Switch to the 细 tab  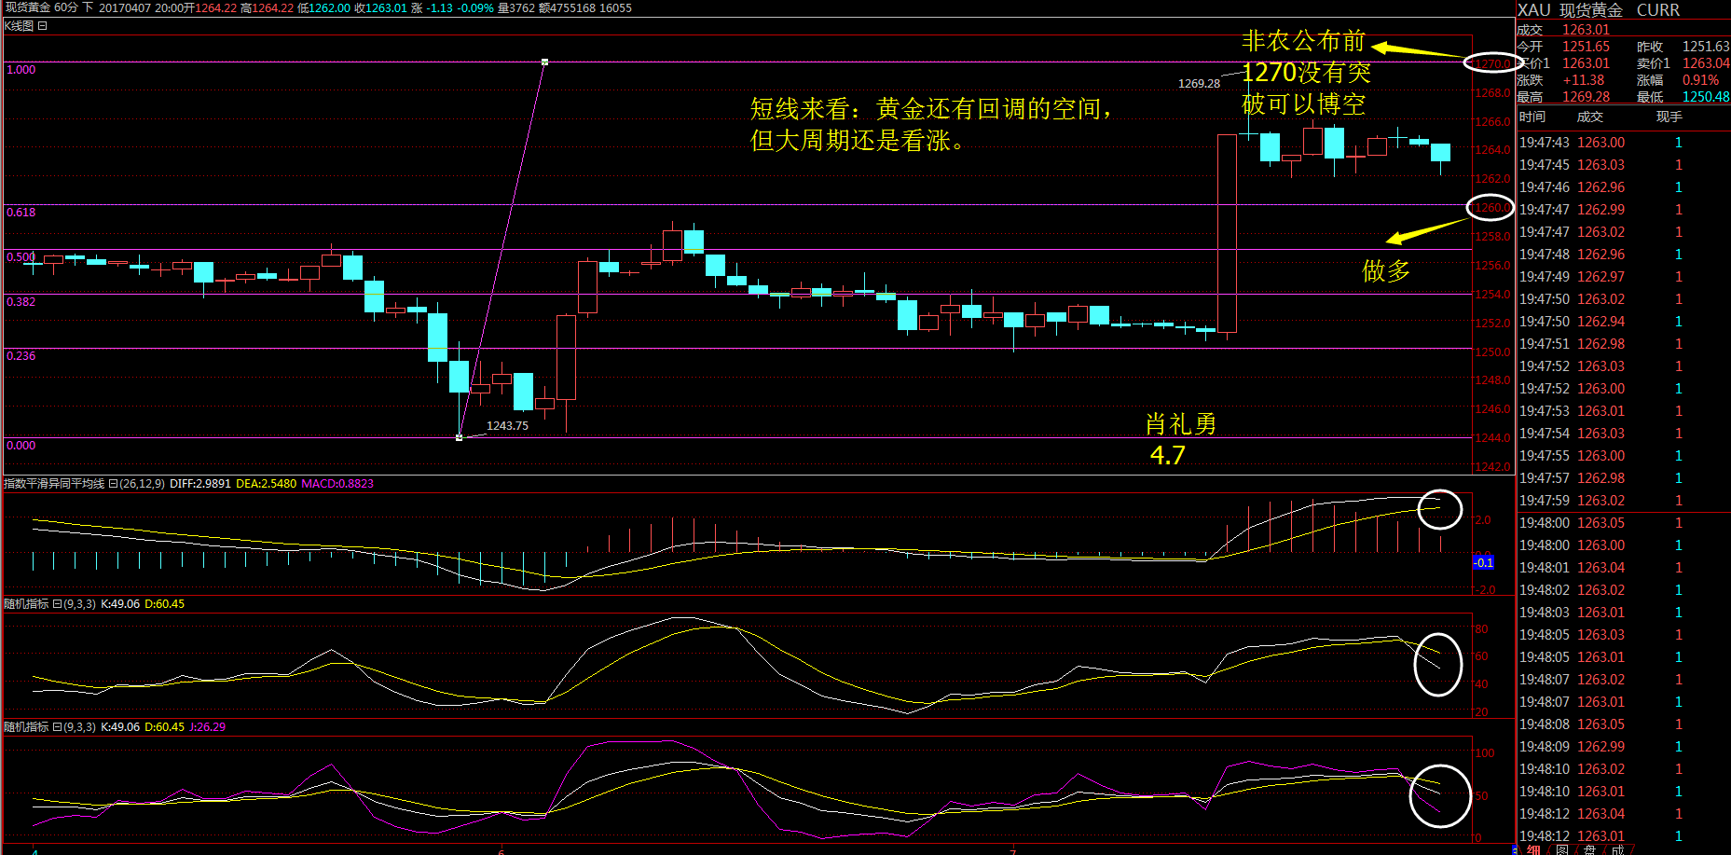coord(1533,849)
